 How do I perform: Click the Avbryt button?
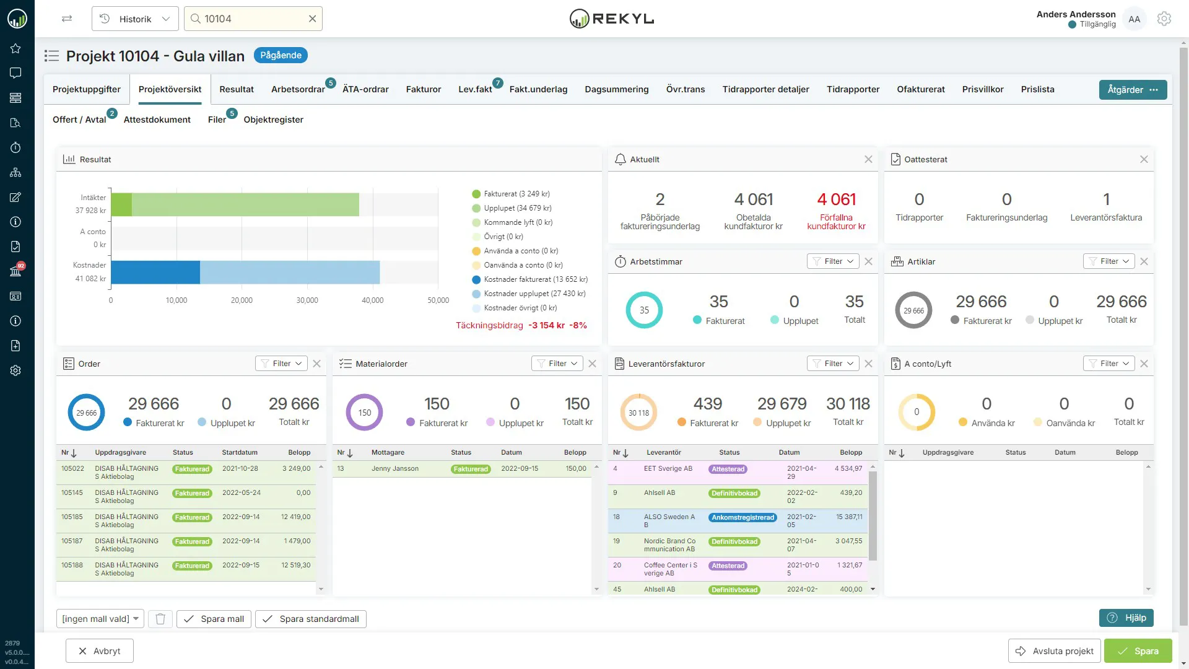100,651
